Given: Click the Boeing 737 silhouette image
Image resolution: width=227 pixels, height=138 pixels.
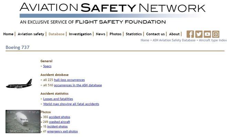Looking at the screenshot, I should (19, 84).
